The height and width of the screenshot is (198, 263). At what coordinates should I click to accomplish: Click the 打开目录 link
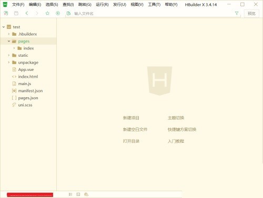[x=131, y=141]
